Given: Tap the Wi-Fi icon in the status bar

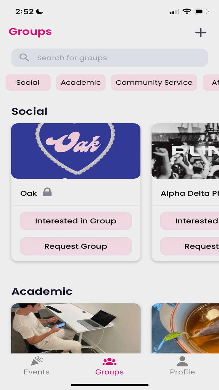Looking at the screenshot, I should 186,11.
